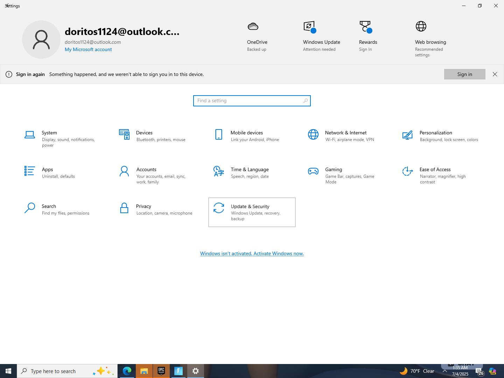
Task: Click the Rewards Sign In text
Action: pos(365,49)
